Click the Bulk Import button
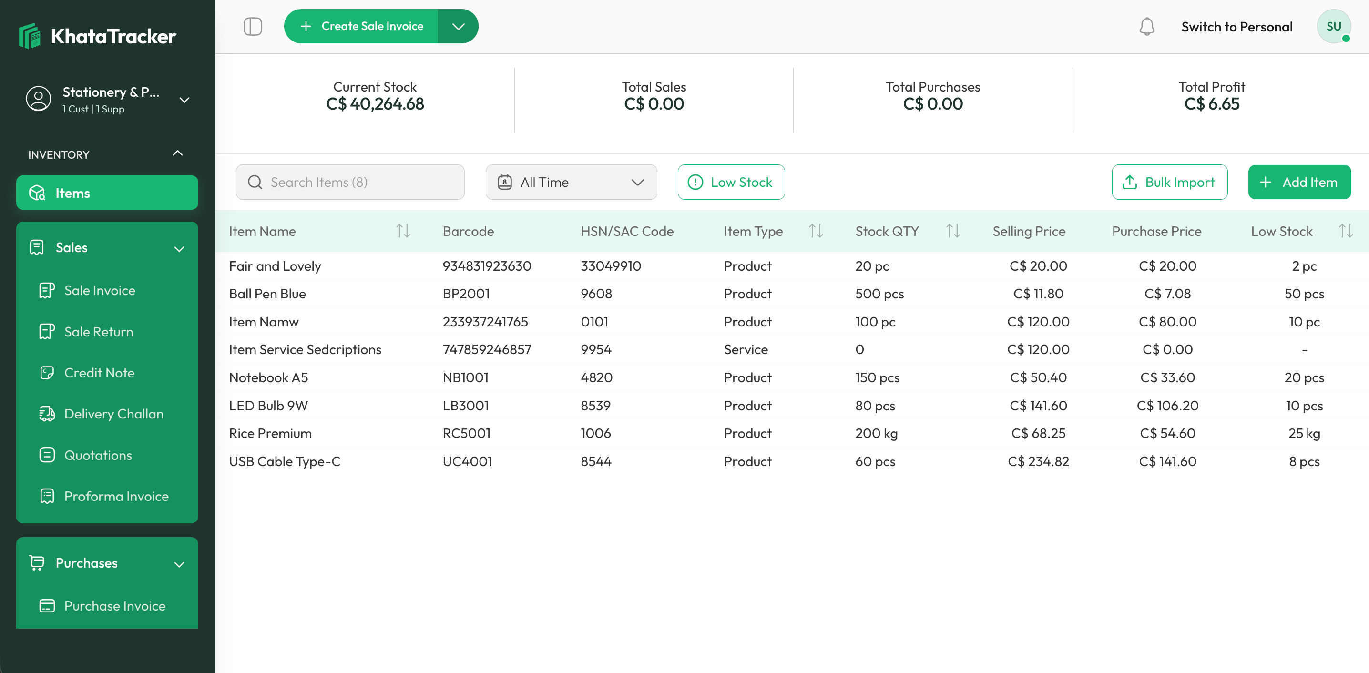The height and width of the screenshot is (673, 1369). coord(1169,183)
